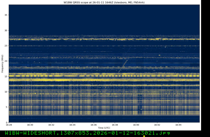
Task: Click the W1BW QRSS scope chart title
Action: (x=104, y=2)
